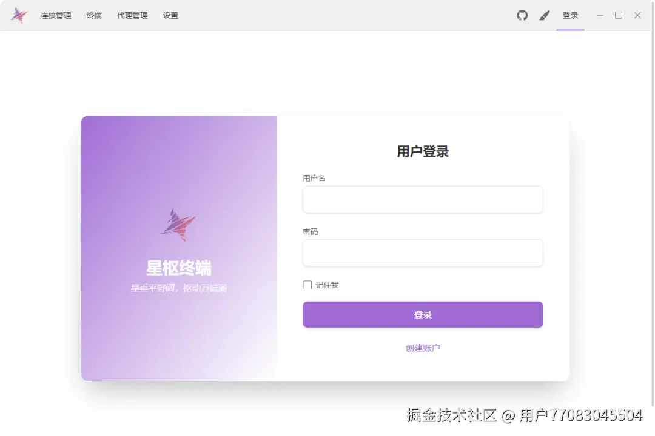Submit with the purple 登录 button
655x436 pixels.
(x=423, y=315)
